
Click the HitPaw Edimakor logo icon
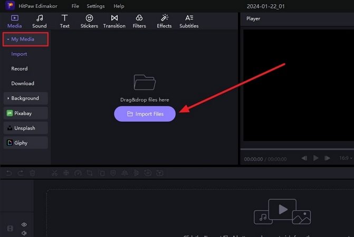coord(10,6)
